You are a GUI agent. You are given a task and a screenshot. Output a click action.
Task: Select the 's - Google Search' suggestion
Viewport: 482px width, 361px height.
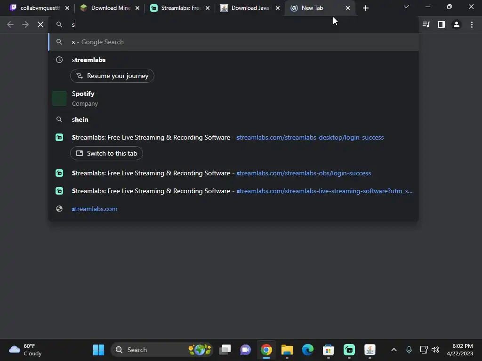[233, 42]
